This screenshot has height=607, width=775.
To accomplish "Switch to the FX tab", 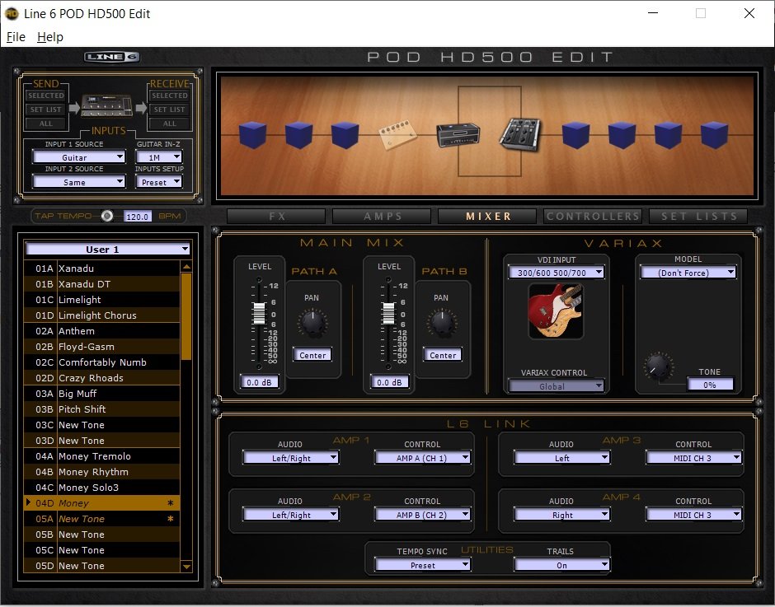I will click(276, 217).
